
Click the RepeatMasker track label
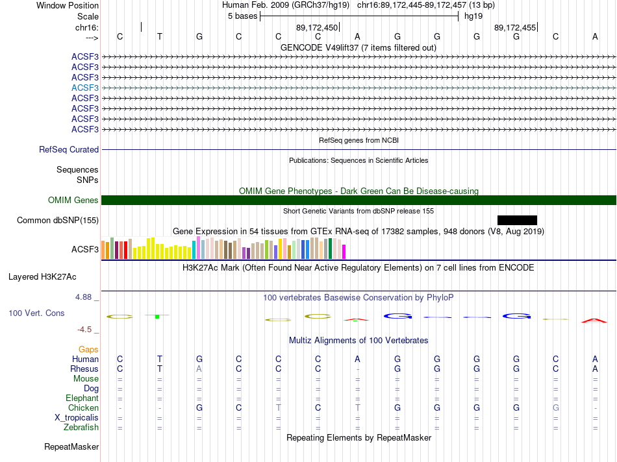click(x=71, y=446)
